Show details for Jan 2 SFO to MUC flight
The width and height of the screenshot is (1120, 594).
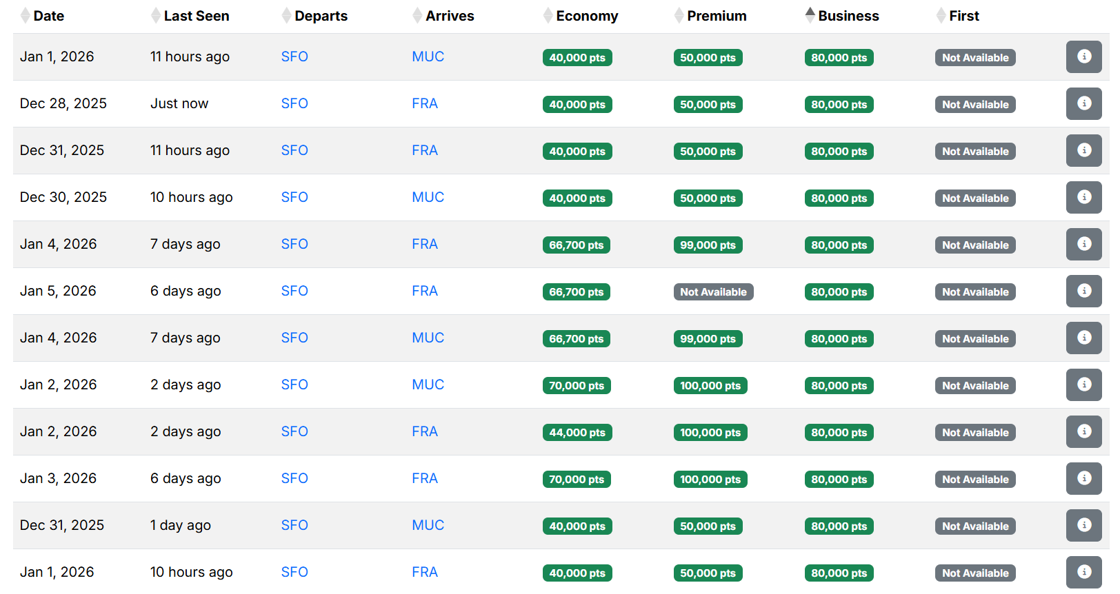pyautogui.click(x=1083, y=385)
